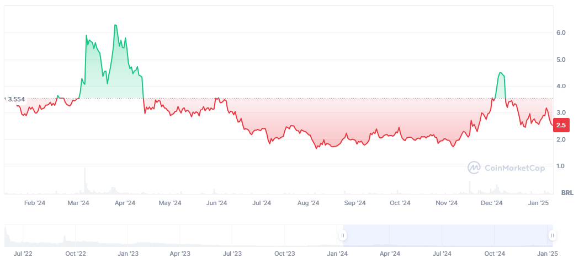Image resolution: width=584 pixels, height=264 pixels.
Task: Click the green December '24 price peak
Action: coord(501,73)
